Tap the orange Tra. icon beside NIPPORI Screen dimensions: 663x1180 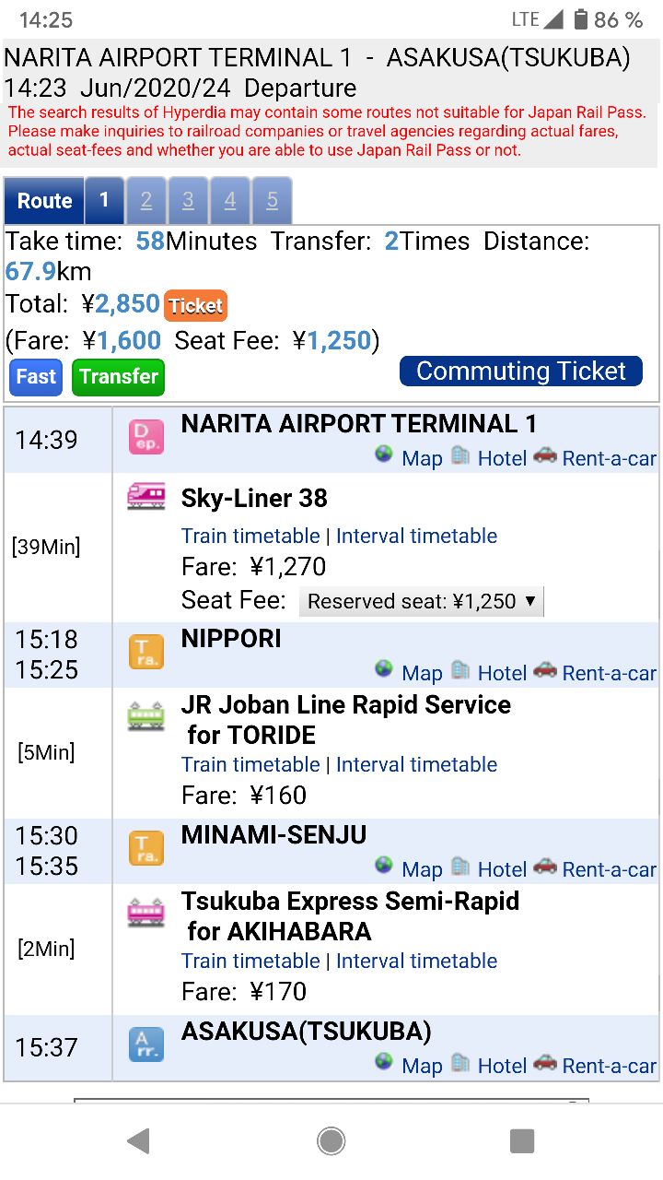tap(146, 651)
